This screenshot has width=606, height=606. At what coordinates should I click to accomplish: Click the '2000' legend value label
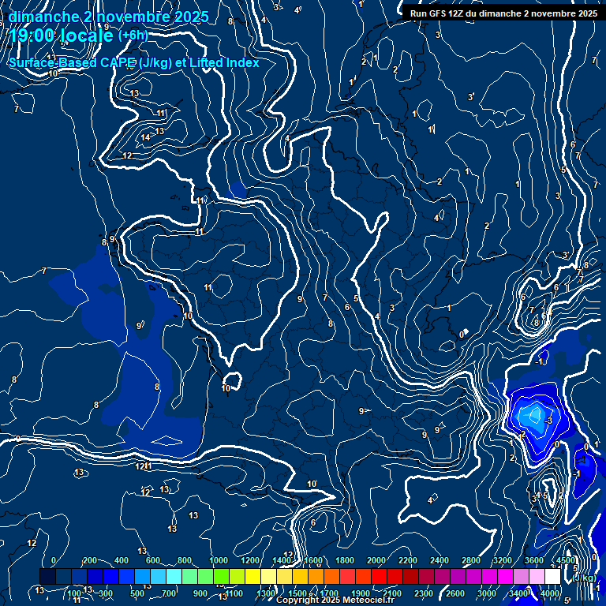pos(376,560)
